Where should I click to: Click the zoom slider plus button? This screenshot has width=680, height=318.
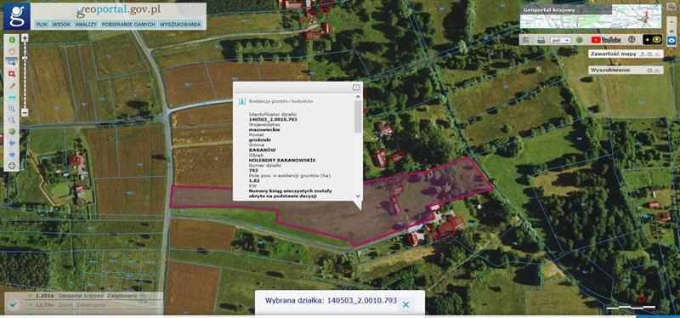click(25, 38)
